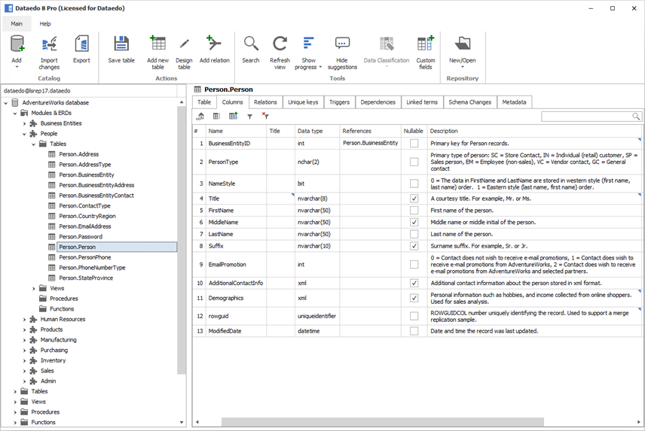This screenshot has height=431, width=645.
Task: Open the Custom fields tool
Action: point(426,44)
